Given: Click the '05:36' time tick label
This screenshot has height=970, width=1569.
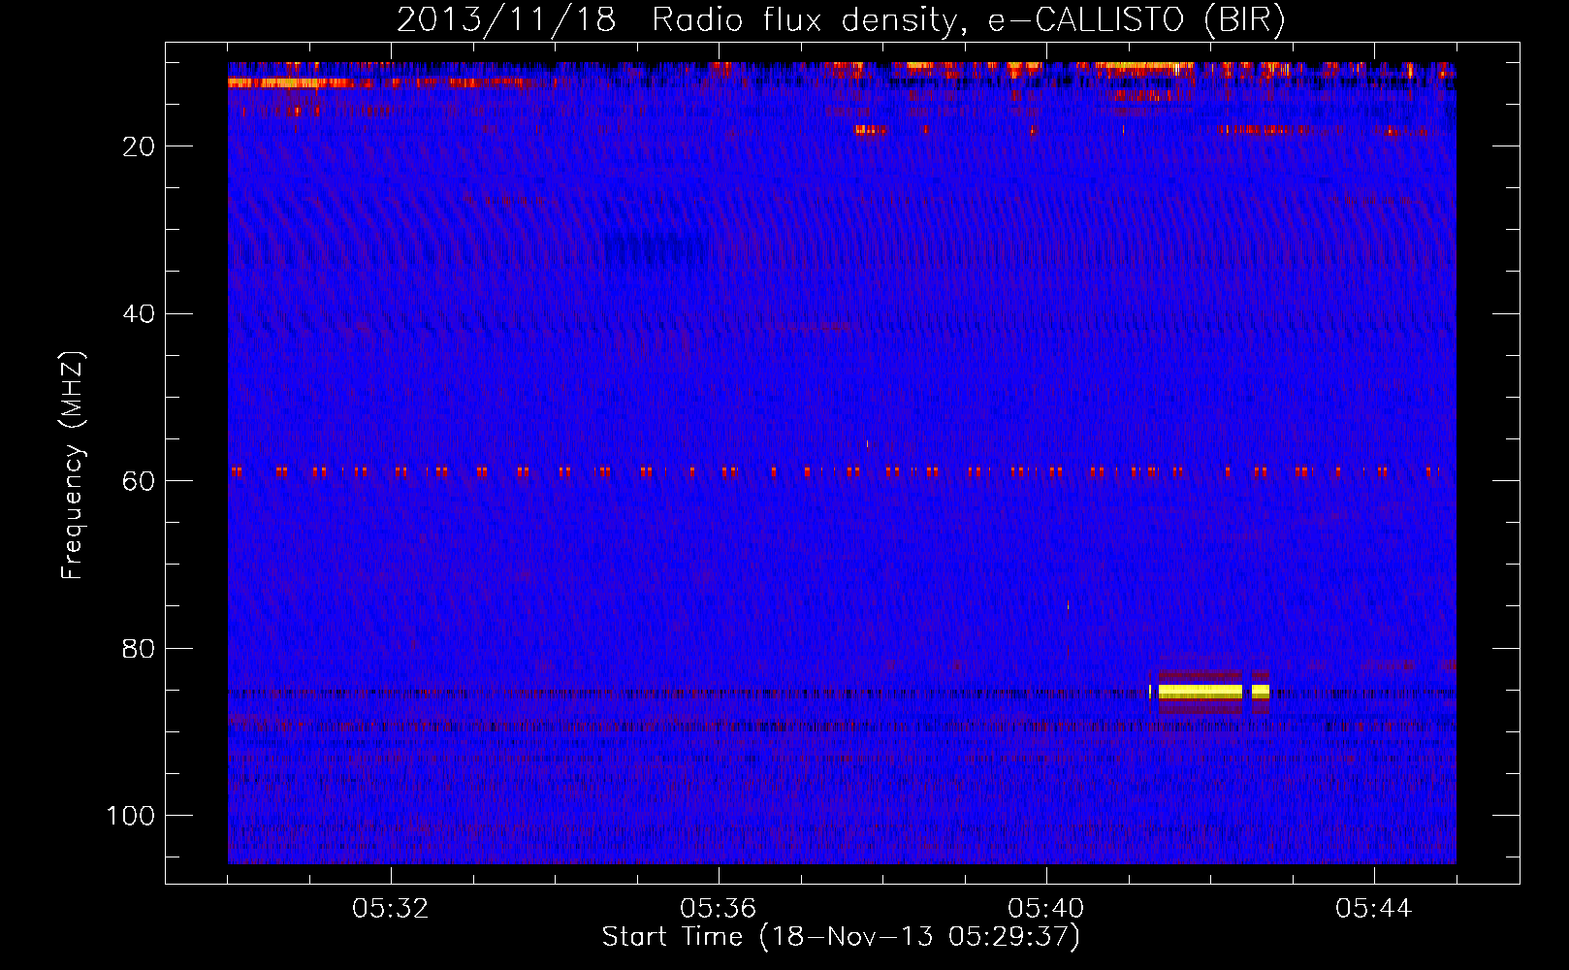Looking at the screenshot, I should [719, 909].
